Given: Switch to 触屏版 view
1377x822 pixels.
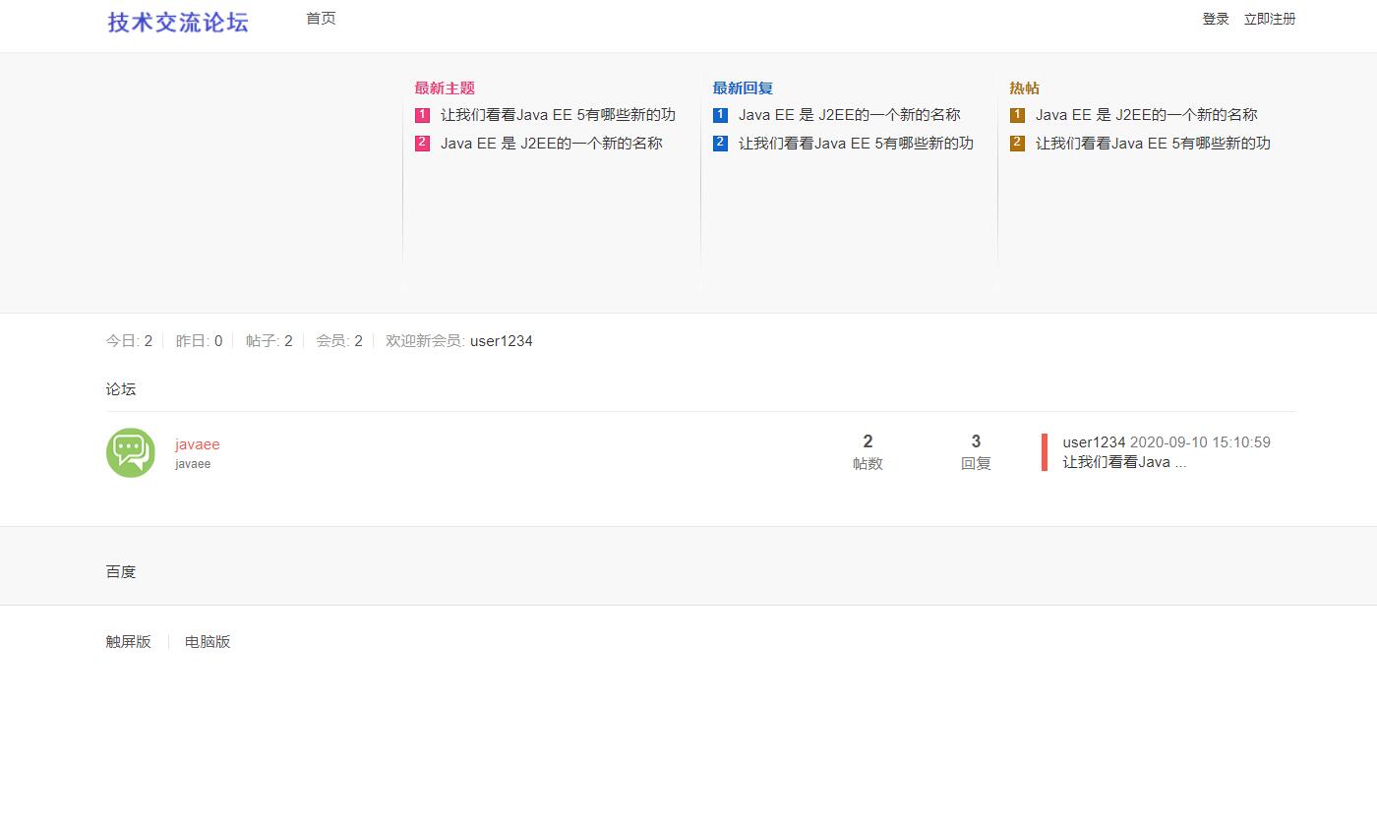Looking at the screenshot, I should (x=128, y=641).
